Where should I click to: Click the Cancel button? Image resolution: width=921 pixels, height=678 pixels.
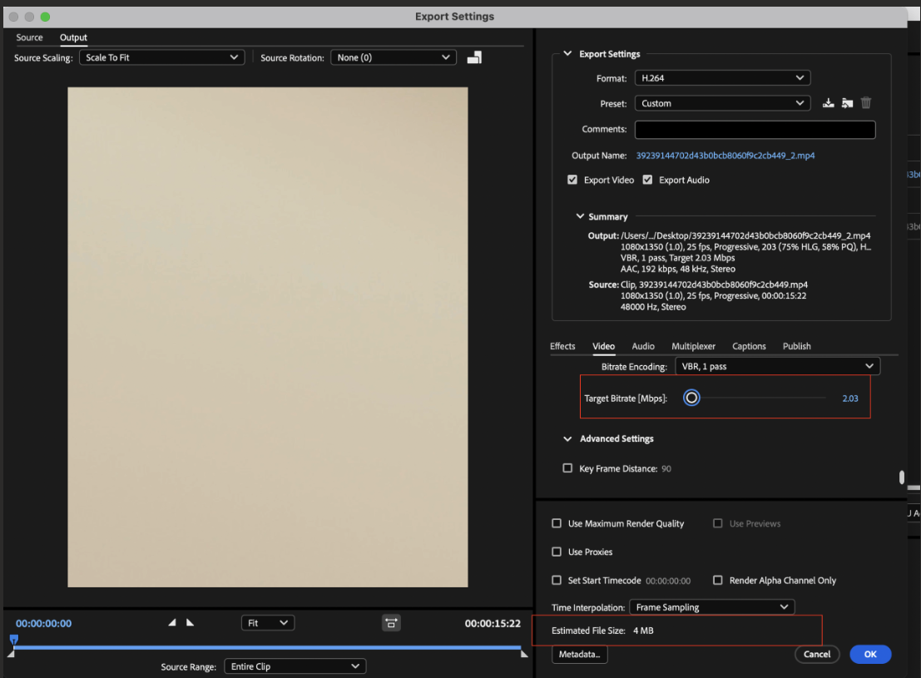point(817,654)
